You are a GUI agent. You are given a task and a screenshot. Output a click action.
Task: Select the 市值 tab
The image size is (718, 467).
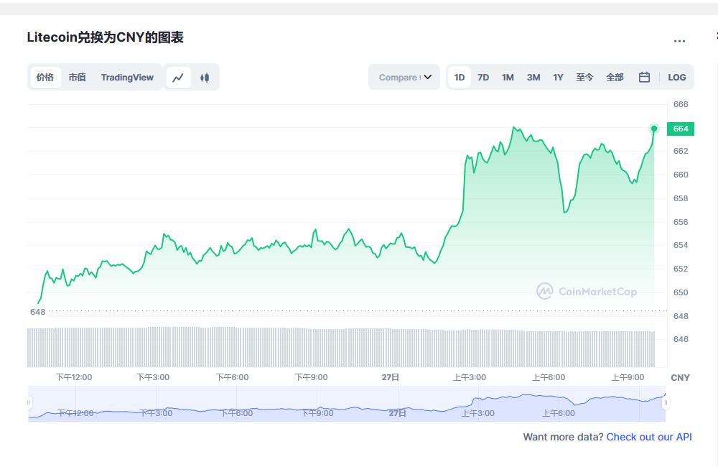(78, 78)
